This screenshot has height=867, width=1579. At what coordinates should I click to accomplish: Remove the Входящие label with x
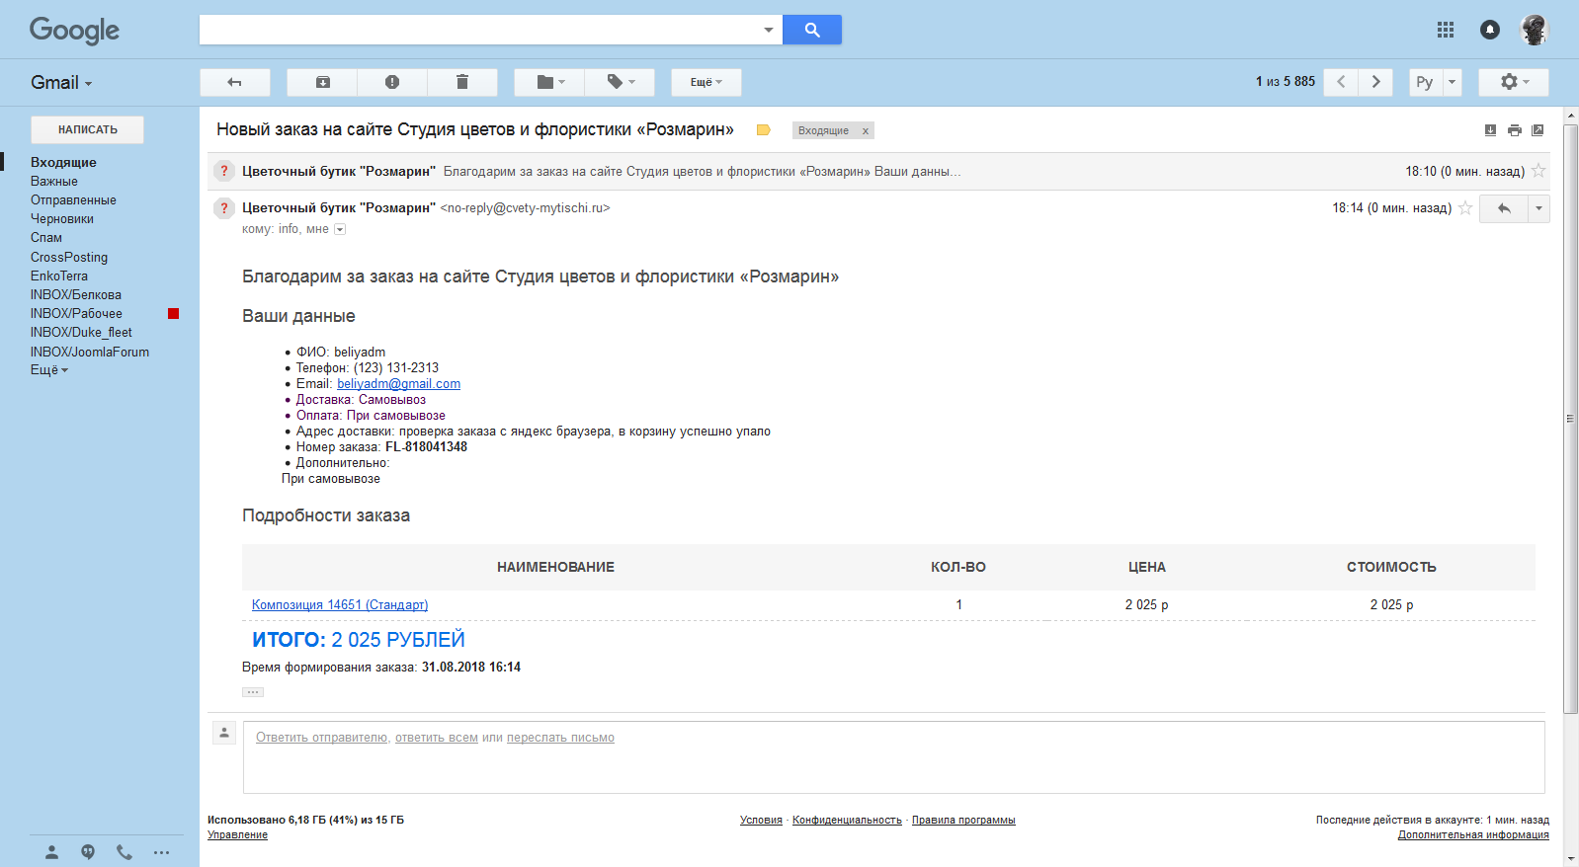[866, 130]
